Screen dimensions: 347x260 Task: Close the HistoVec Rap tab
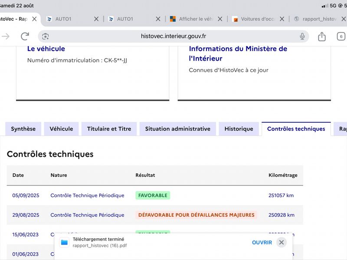pos(34,19)
